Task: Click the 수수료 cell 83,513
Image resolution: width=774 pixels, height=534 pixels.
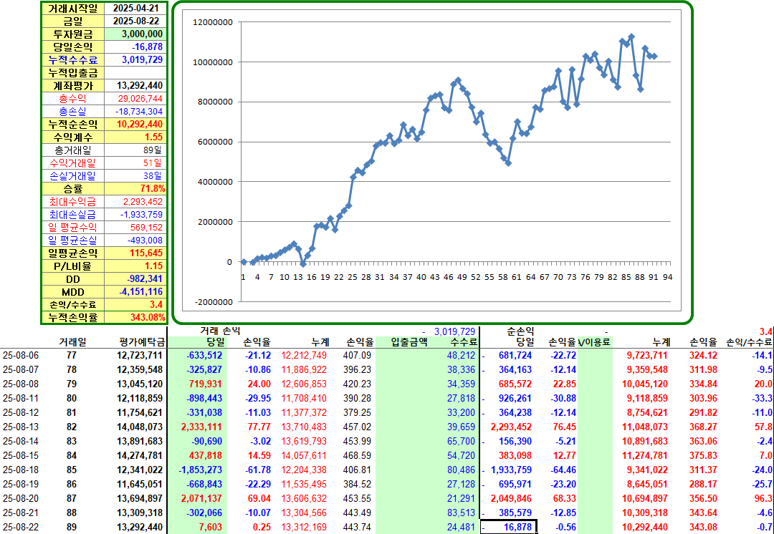Action: pos(461,513)
